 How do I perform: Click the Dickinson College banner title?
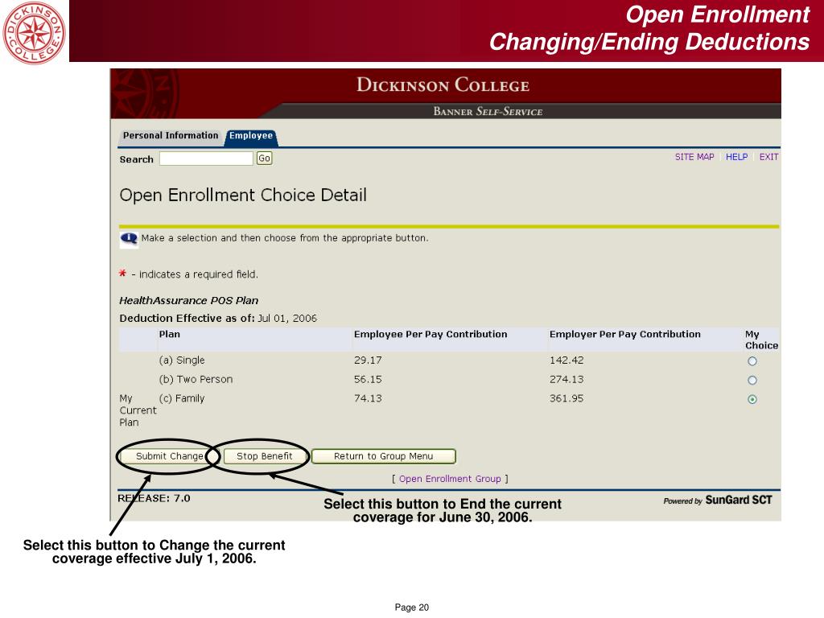point(443,84)
